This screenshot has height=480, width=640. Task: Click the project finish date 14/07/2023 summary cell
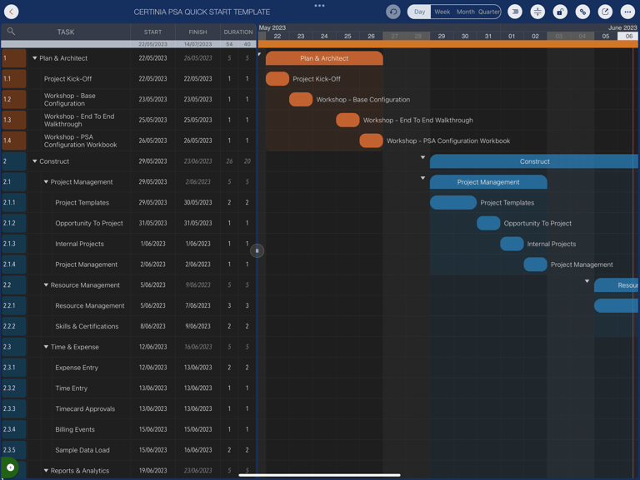coord(197,44)
